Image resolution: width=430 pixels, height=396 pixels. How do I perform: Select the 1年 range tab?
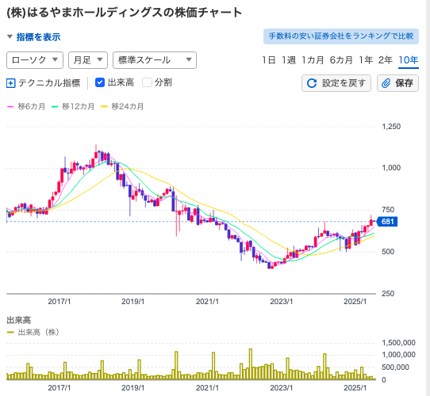366,60
